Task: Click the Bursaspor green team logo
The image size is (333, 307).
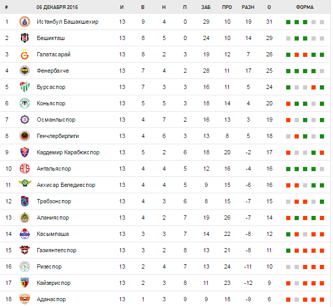Action: tap(23, 87)
